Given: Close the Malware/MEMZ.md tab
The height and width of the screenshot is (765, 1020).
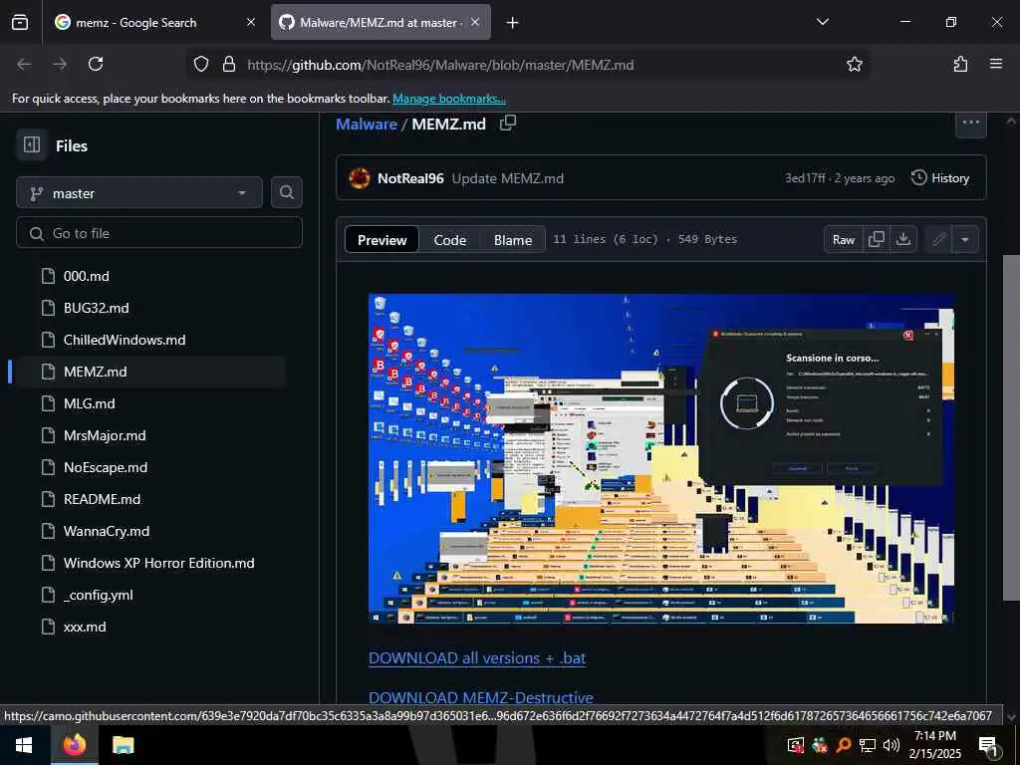Looking at the screenshot, I should (475, 22).
